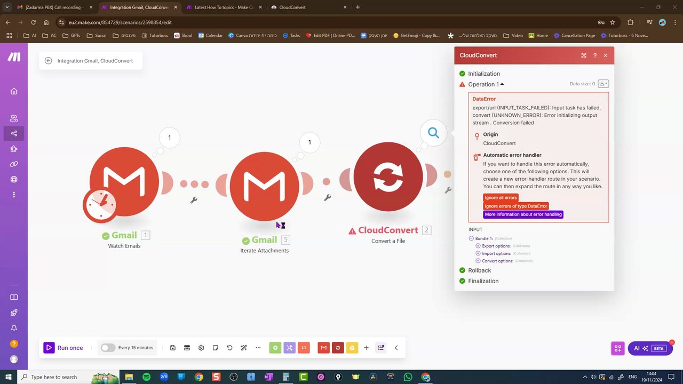683x384 pixels.
Task: Open the Scenario settings gear icon
Action: coord(201,348)
